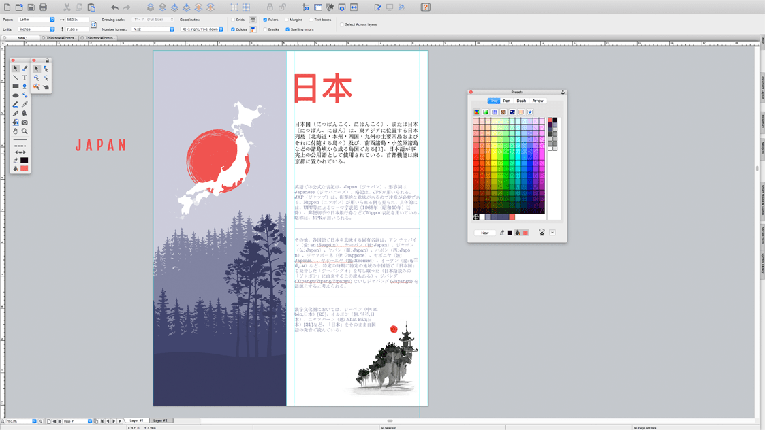The width and height of the screenshot is (765, 430).
Task: Click the Paste clipboard icon
Action: click(91, 7)
